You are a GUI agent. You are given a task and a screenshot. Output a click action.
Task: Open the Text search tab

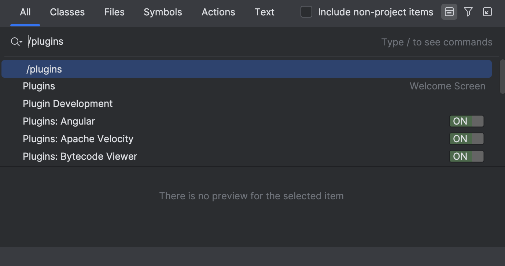(264, 12)
